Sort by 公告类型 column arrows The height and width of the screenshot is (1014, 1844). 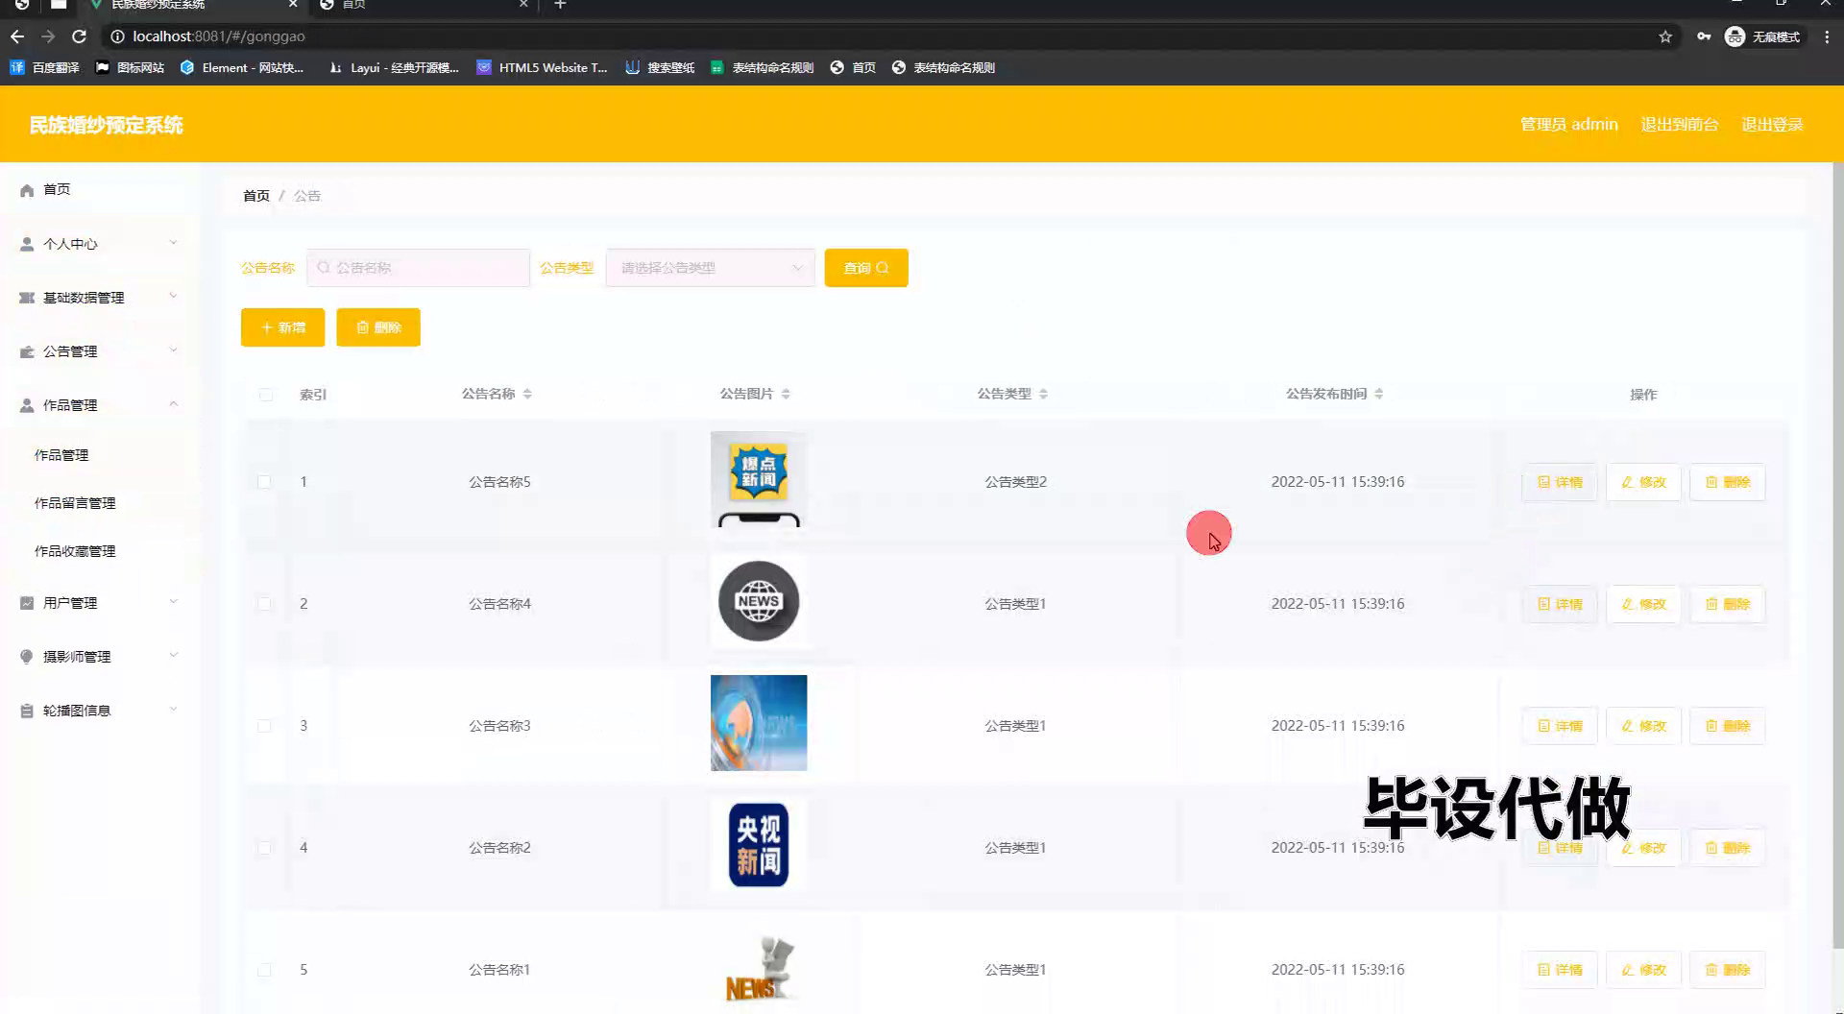[x=1043, y=394]
